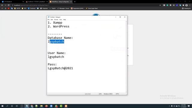Open the Format menu in Notepad
The height and width of the screenshot is (108, 192).
click(56, 19)
